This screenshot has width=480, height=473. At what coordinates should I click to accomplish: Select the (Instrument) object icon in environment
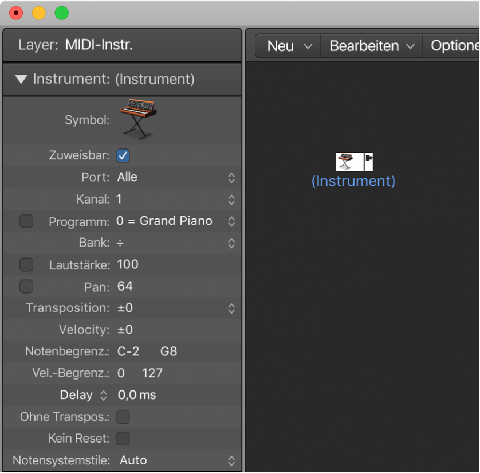[349, 162]
